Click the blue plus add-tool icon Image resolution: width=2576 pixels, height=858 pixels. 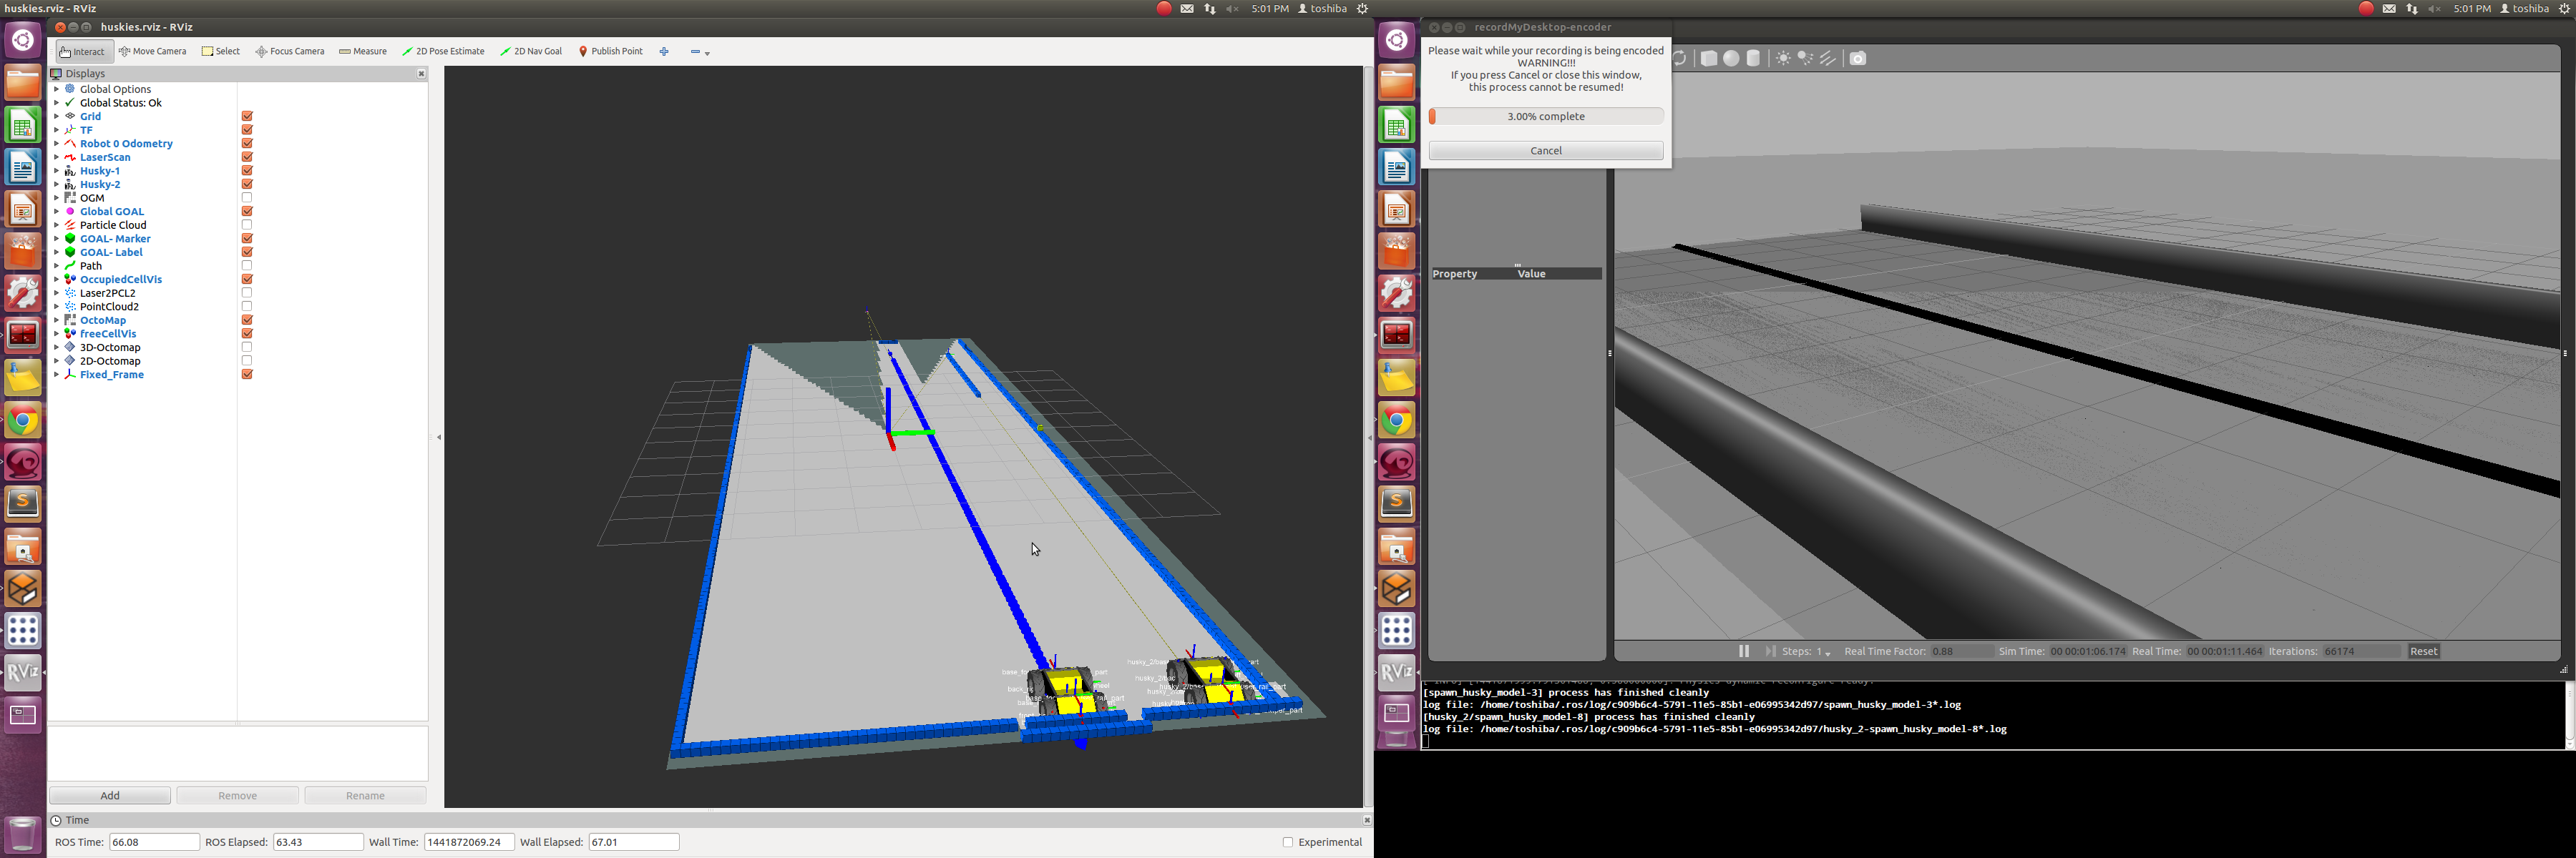(664, 51)
